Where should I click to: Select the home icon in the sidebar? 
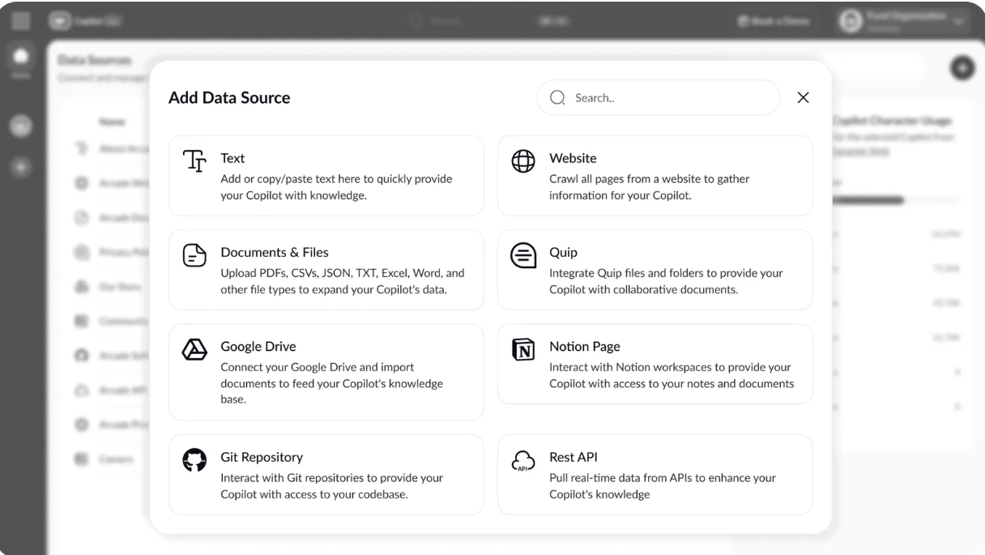coord(22,55)
